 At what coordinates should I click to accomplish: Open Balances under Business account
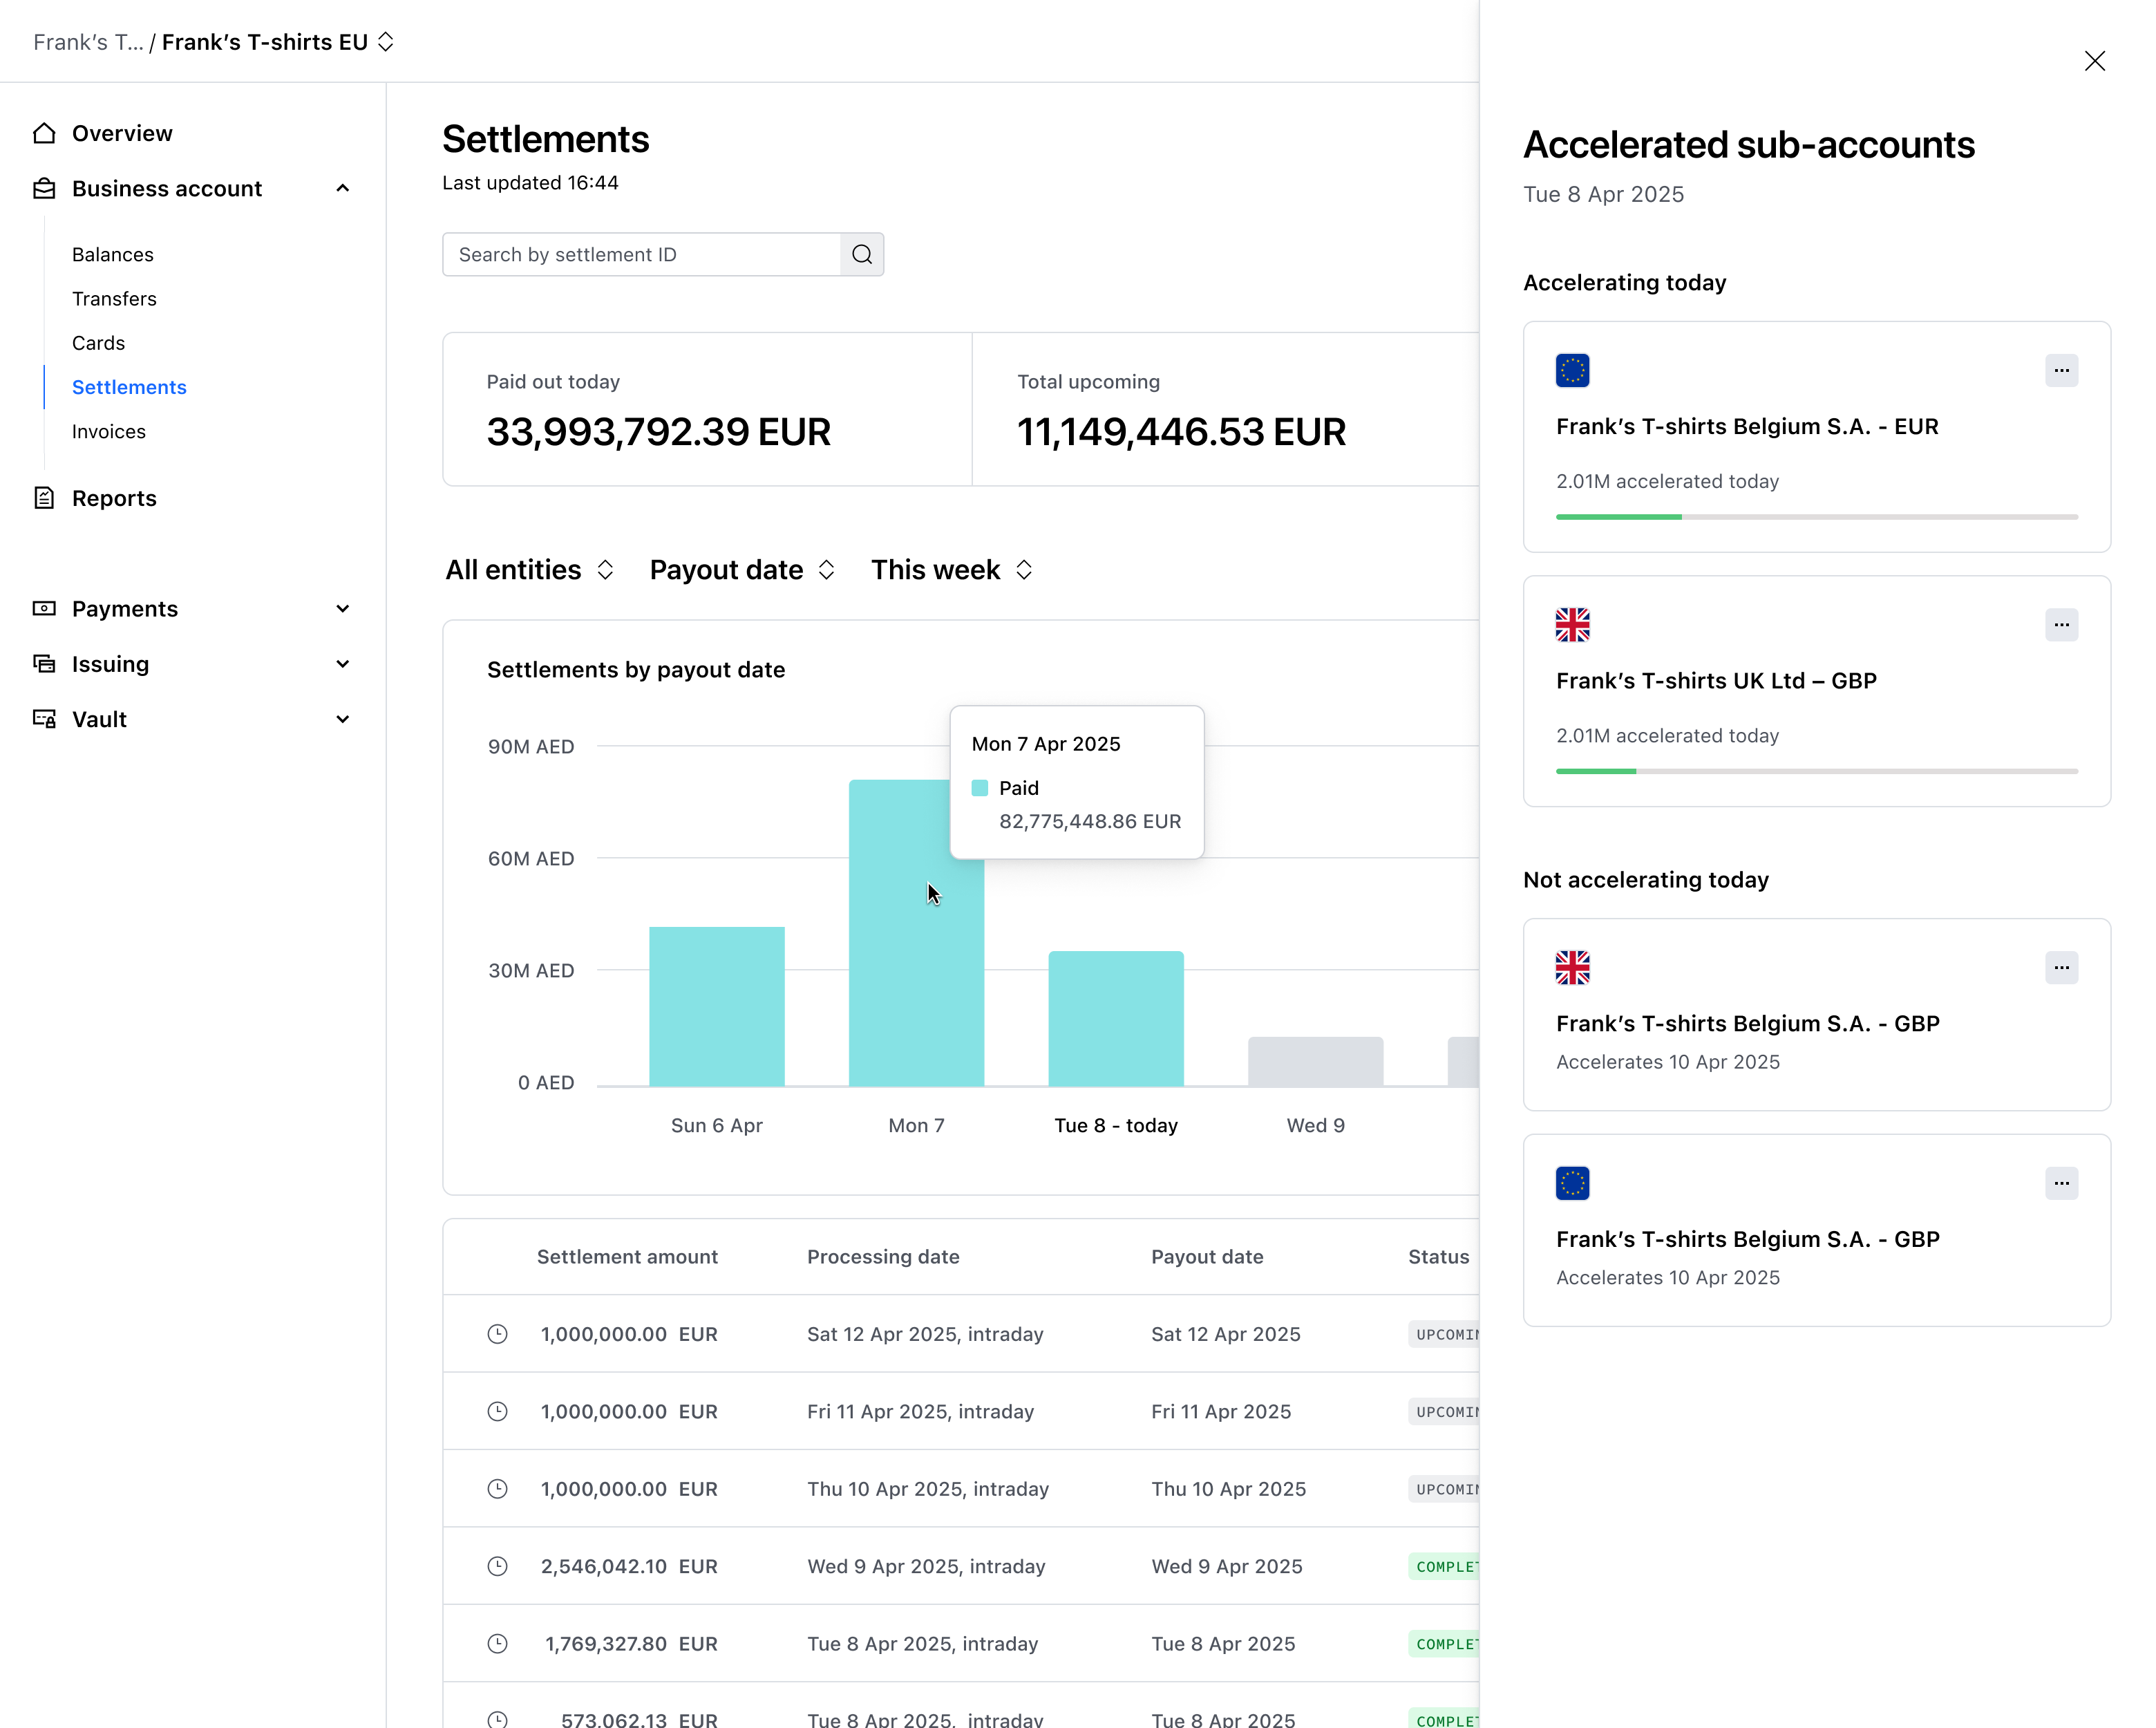[112, 255]
